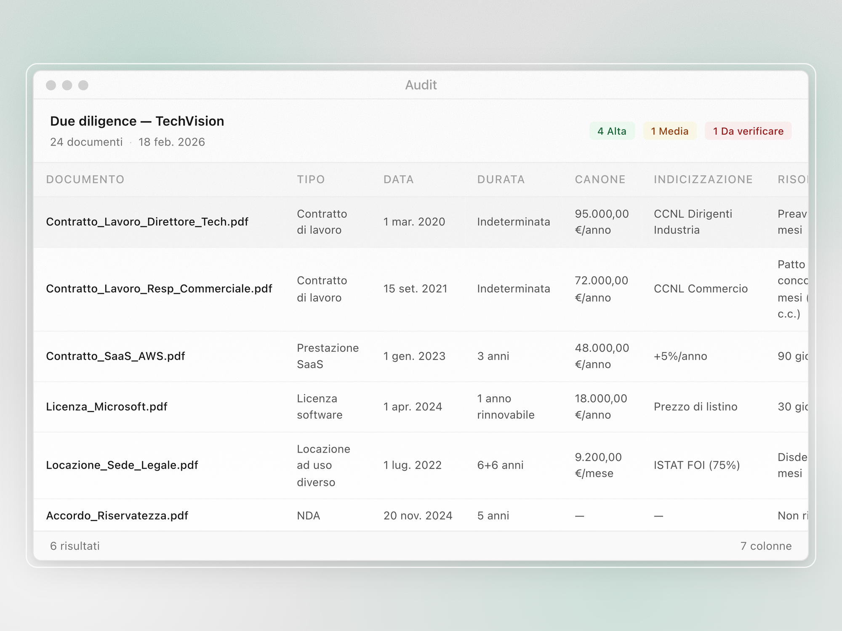842x631 pixels.
Task: Open Contratto_Lavoro_Resp_Commerciale.pdf row
Action: [x=421, y=289]
